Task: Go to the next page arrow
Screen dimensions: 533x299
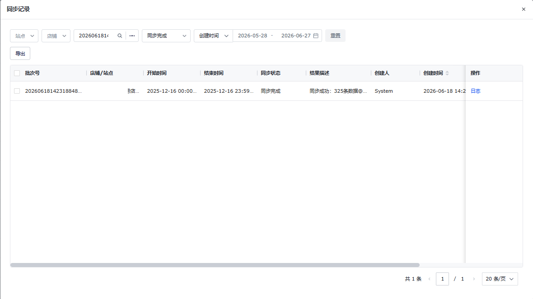Action: coord(474,279)
